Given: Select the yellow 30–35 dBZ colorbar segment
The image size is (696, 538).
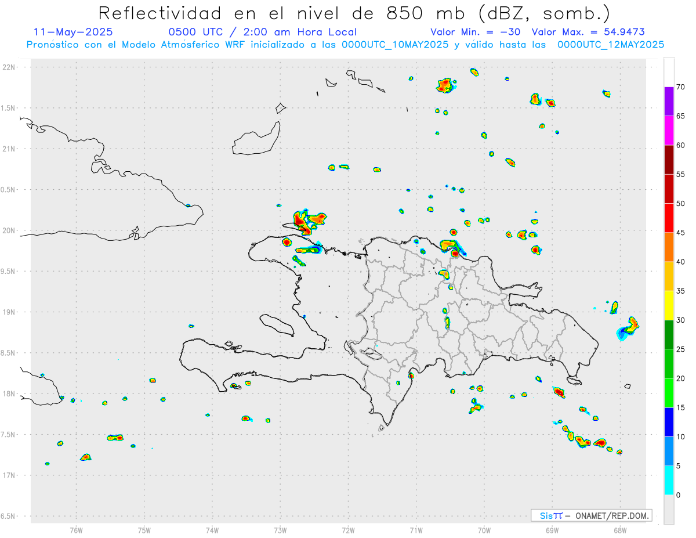Looking at the screenshot, I should click(x=669, y=306).
